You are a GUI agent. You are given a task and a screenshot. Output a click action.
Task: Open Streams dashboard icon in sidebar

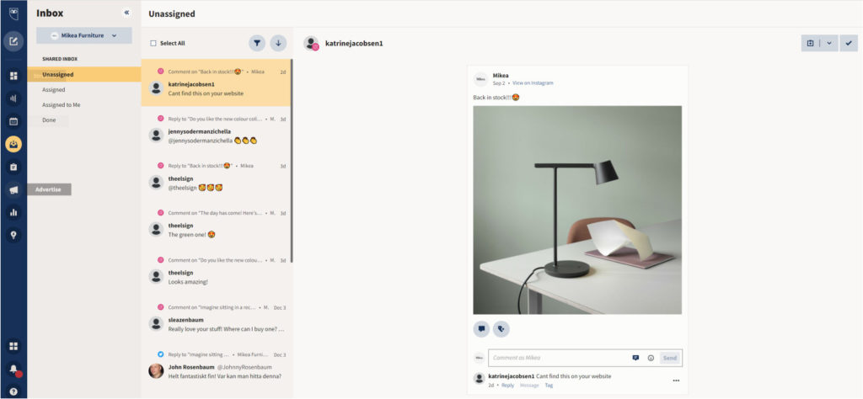pos(13,76)
